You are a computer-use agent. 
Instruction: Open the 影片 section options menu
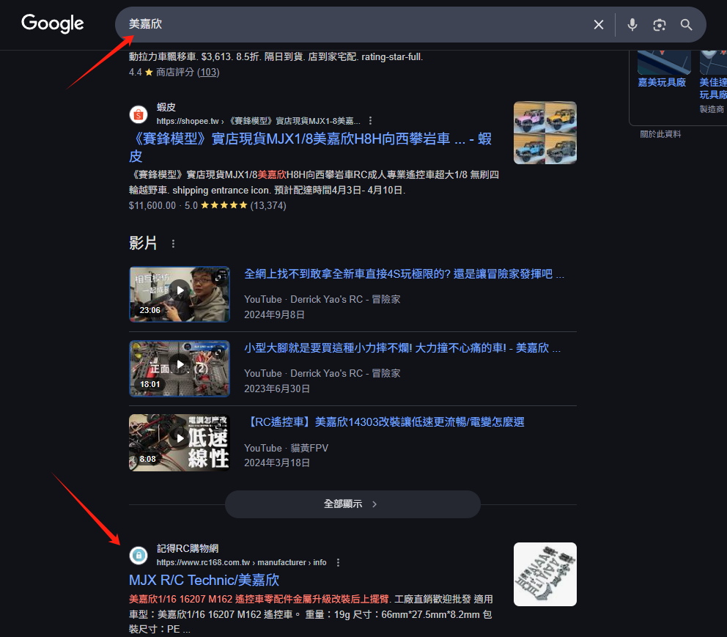pyautogui.click(x=174, y=243)
